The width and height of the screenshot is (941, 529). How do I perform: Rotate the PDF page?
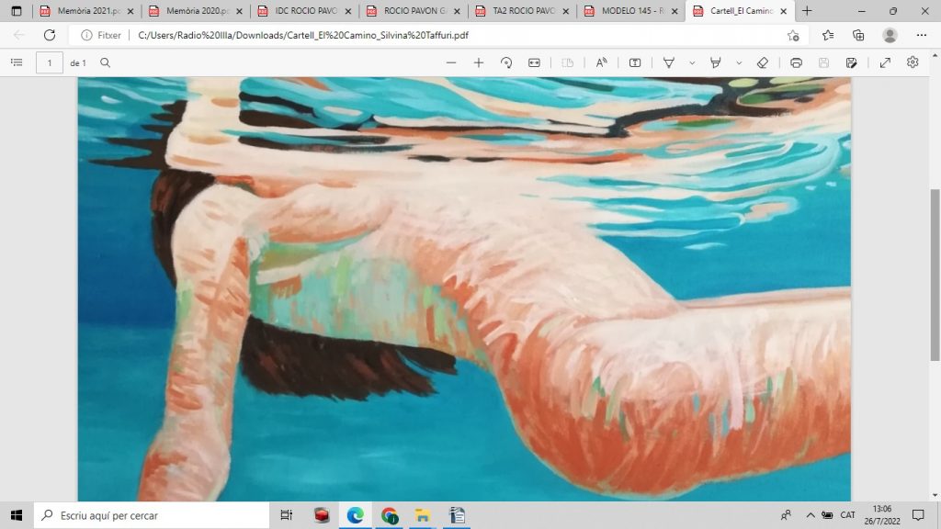tap(506, 62)
